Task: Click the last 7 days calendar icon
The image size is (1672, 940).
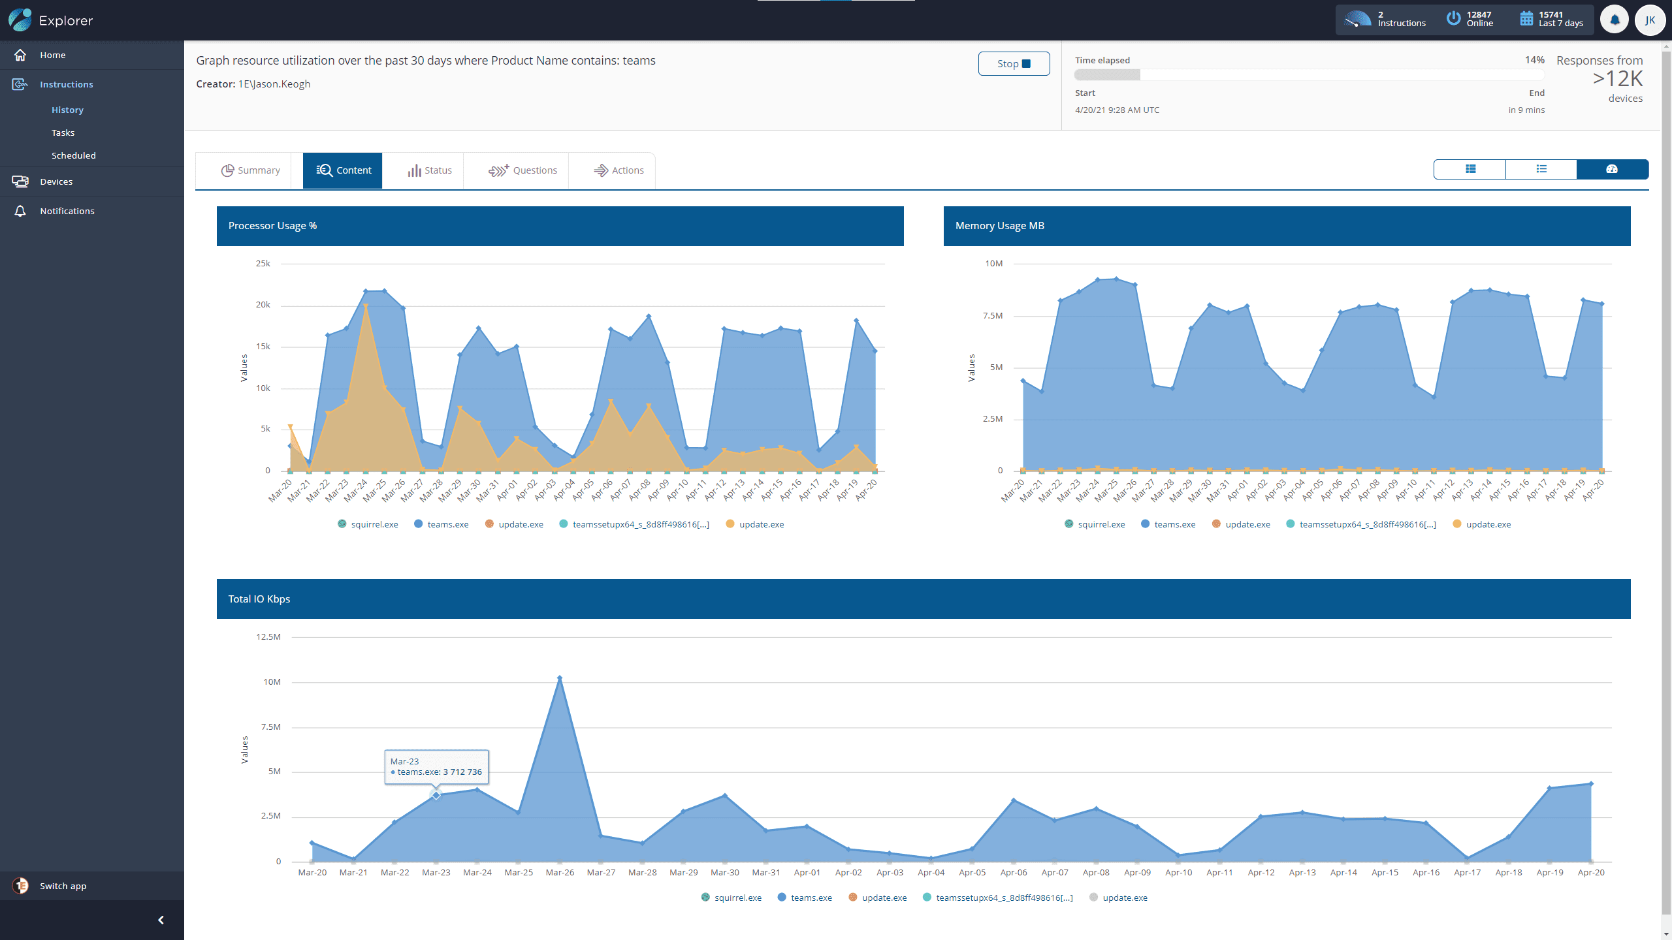Action: pyautogui.click(x=1526, y=19)
